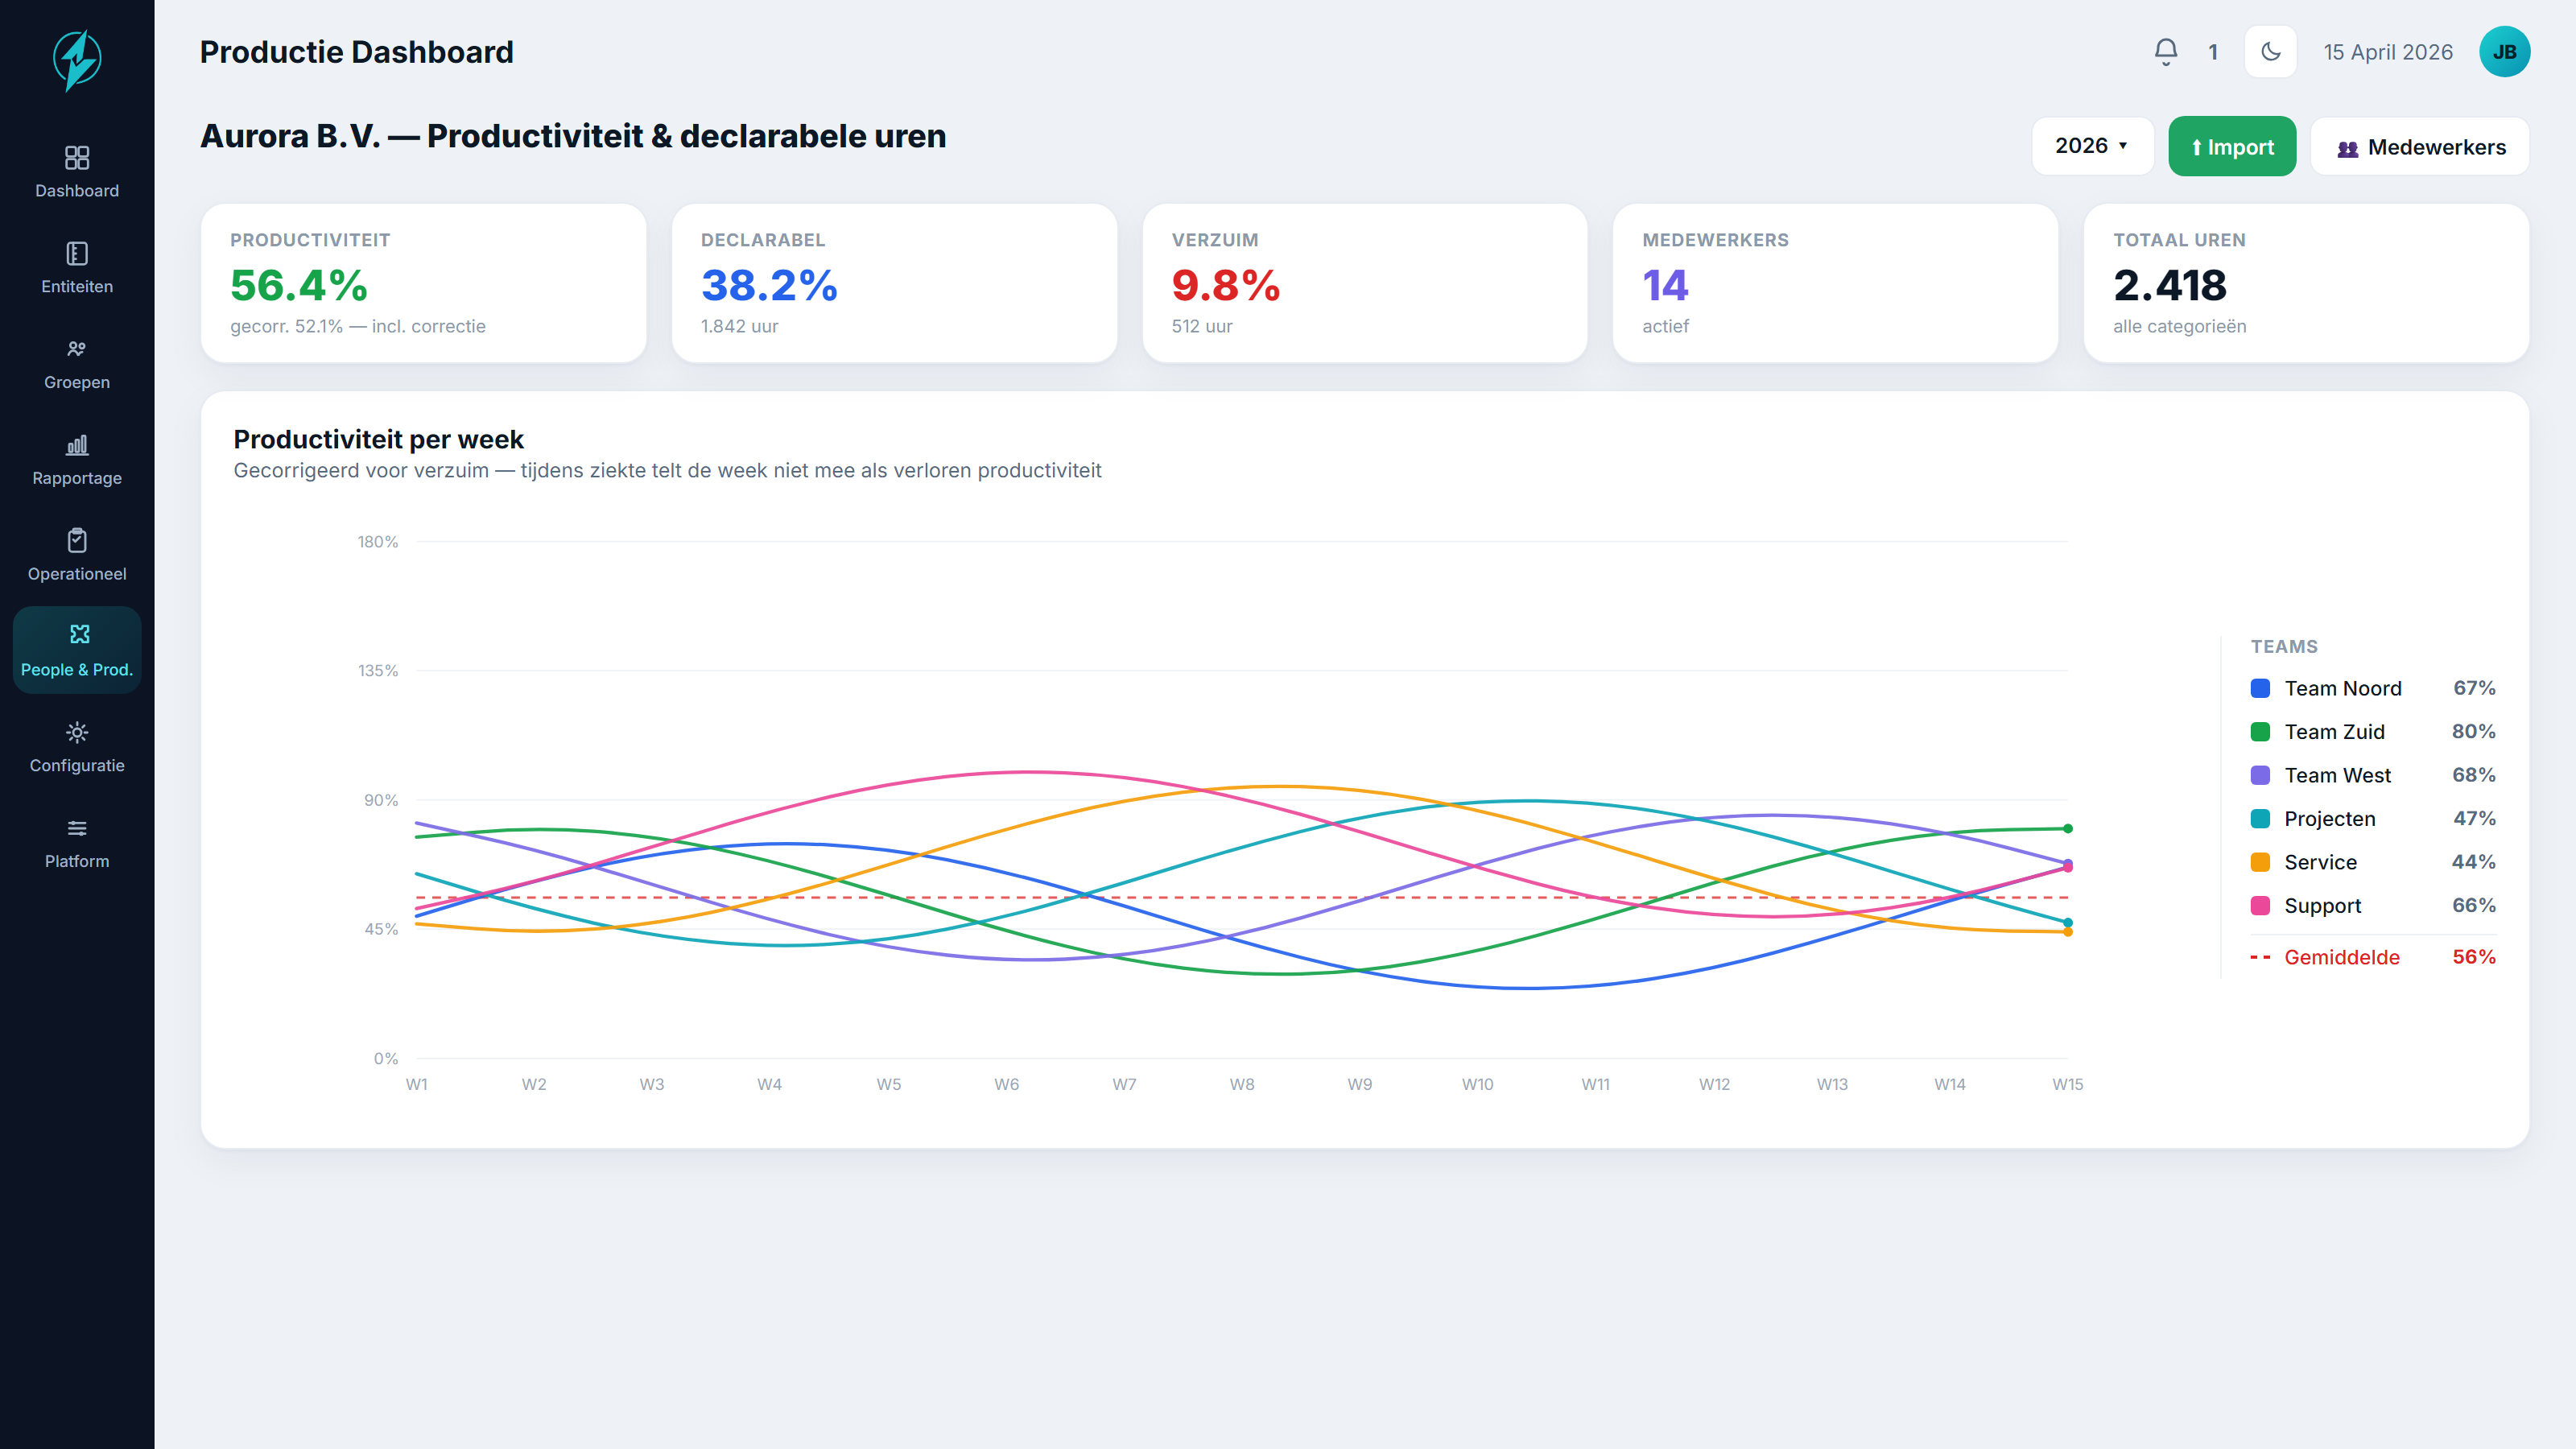This screenshot has height=1449, width=2576.
Task: Open the Configuratie gear icon
Action: 77,732
